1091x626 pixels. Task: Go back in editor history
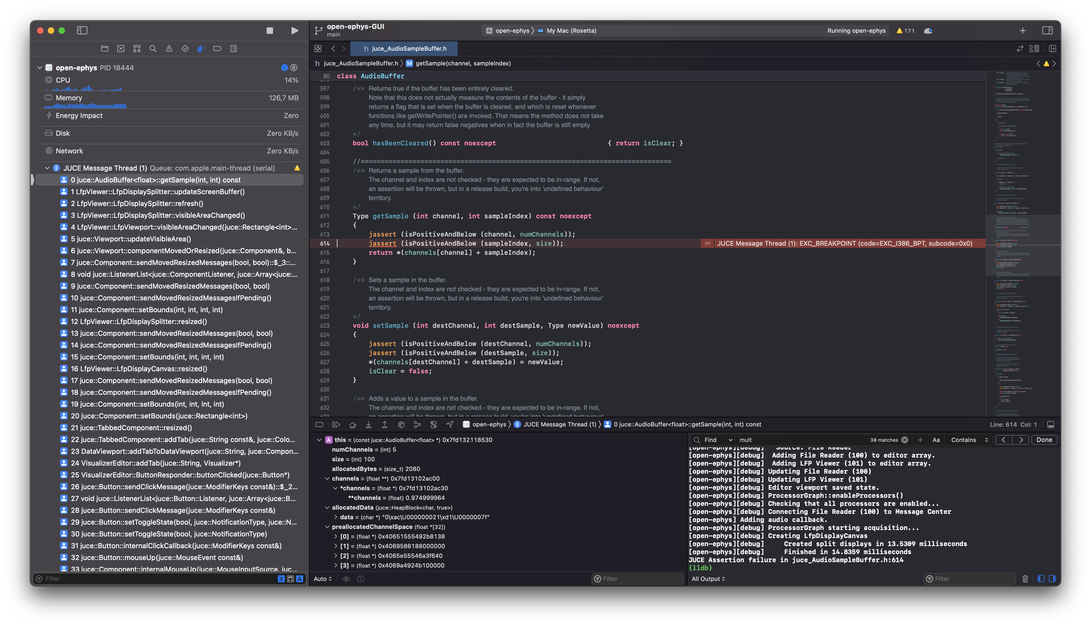pyautogui.click(x=333, y=49)
